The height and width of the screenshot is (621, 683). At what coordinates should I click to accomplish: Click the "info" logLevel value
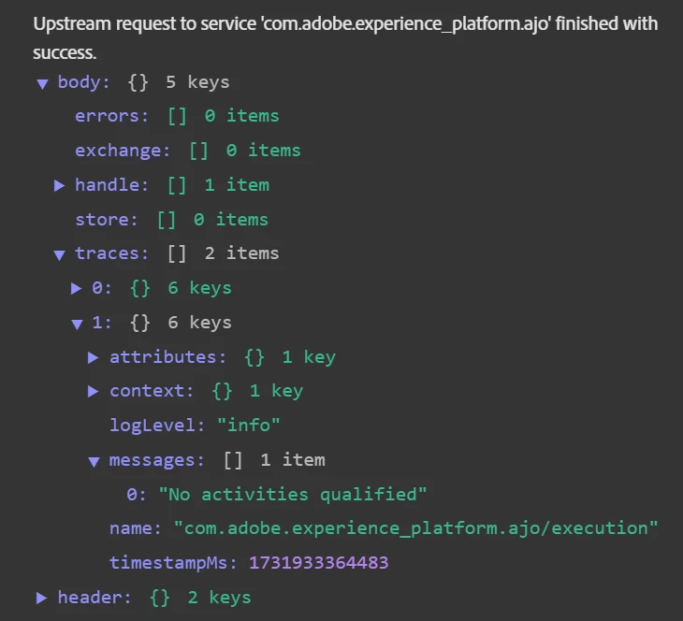point(248,426)
